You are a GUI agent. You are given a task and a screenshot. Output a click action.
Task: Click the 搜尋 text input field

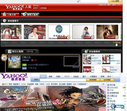pyautogui.click(x=63, y=80)
